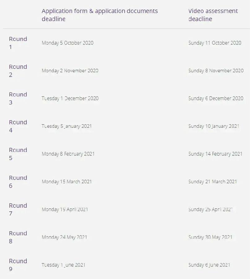Select the Sunday 10 January 2021 deadline
Screen dimensions: 250x279
(214, 126)
